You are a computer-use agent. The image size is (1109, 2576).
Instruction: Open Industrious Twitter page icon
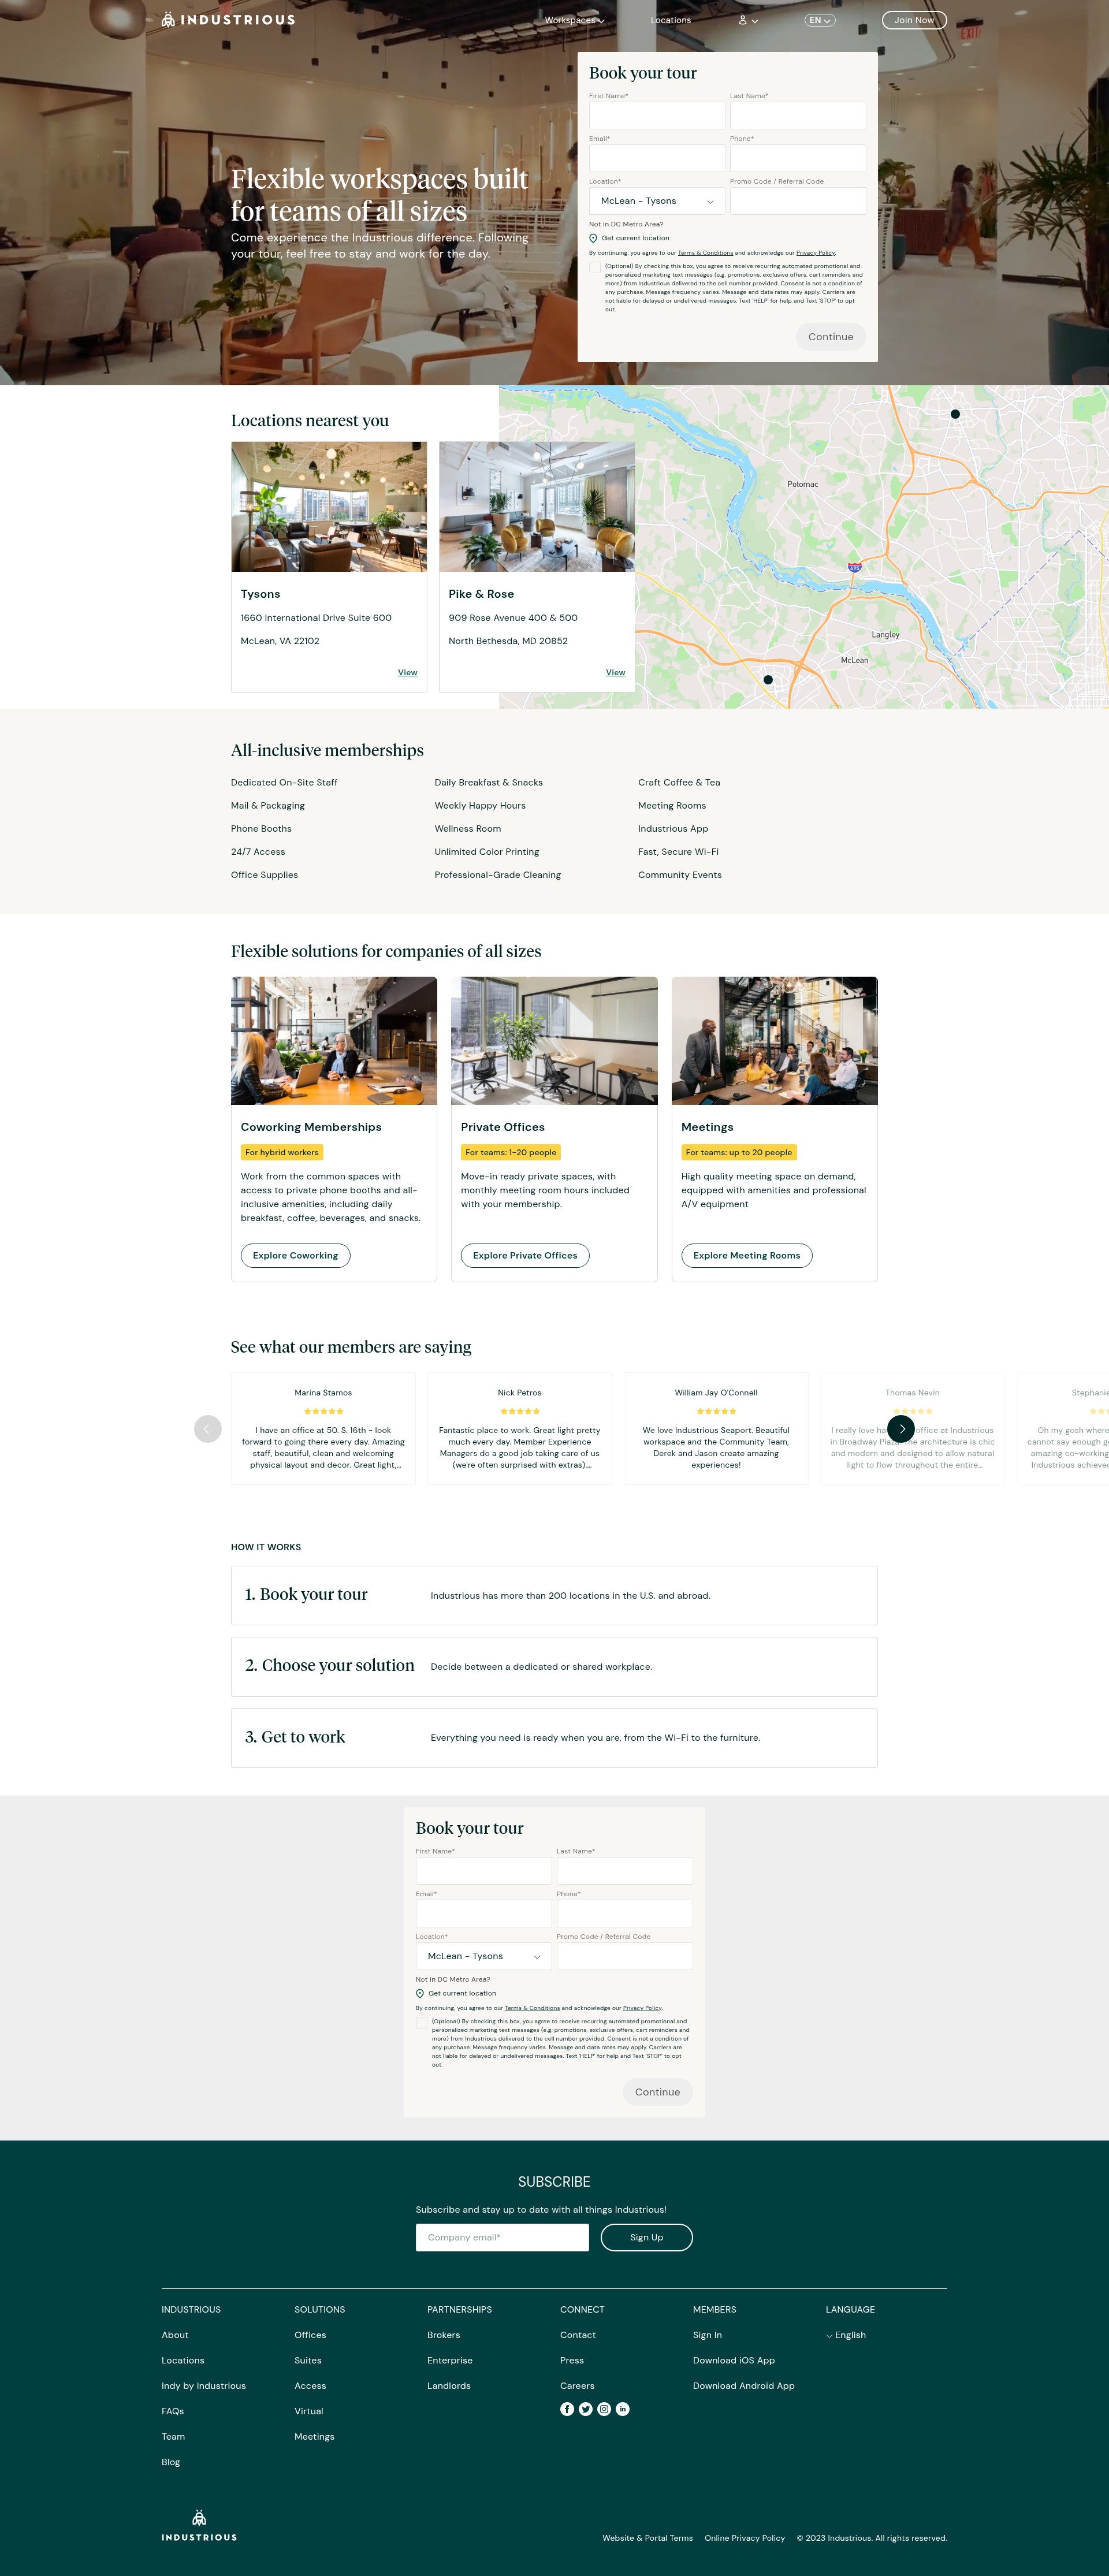[x=585, y=2409]
